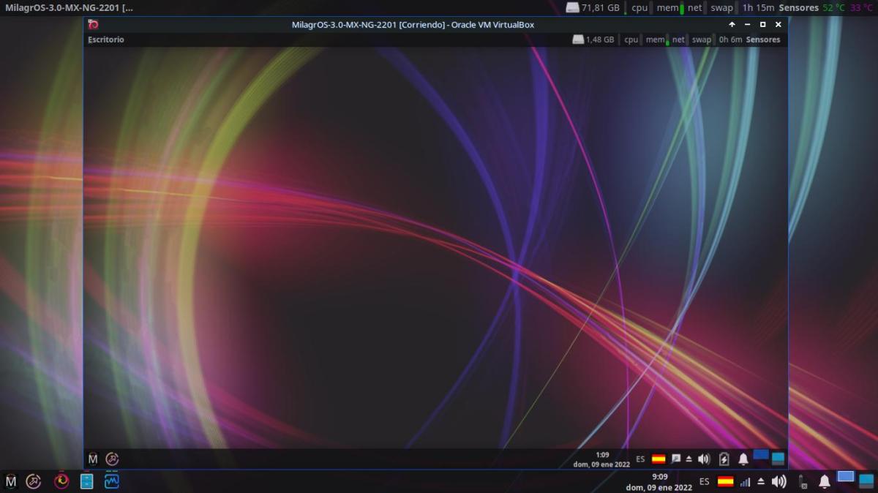The height and width of the screenshot is (493, 878).
Task: Select MilagrOS window title in host top panel
Action: [x=69, y=8]
